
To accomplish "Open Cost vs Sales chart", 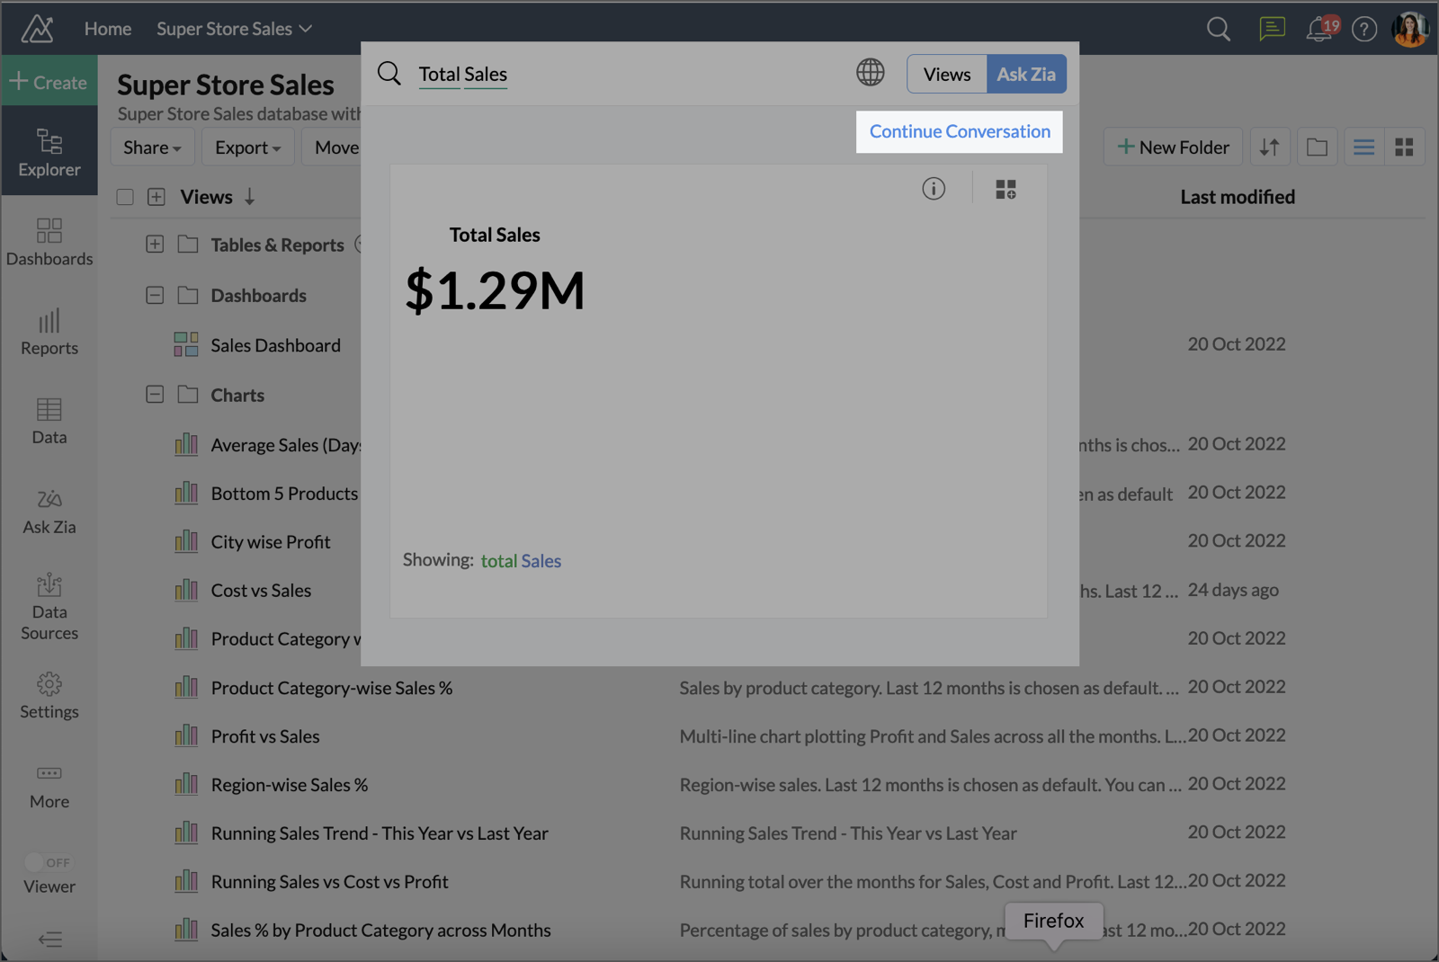I will pos(261,591).
